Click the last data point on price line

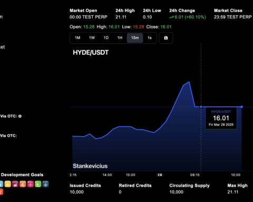pyautogui.click(x=242, y=107)
